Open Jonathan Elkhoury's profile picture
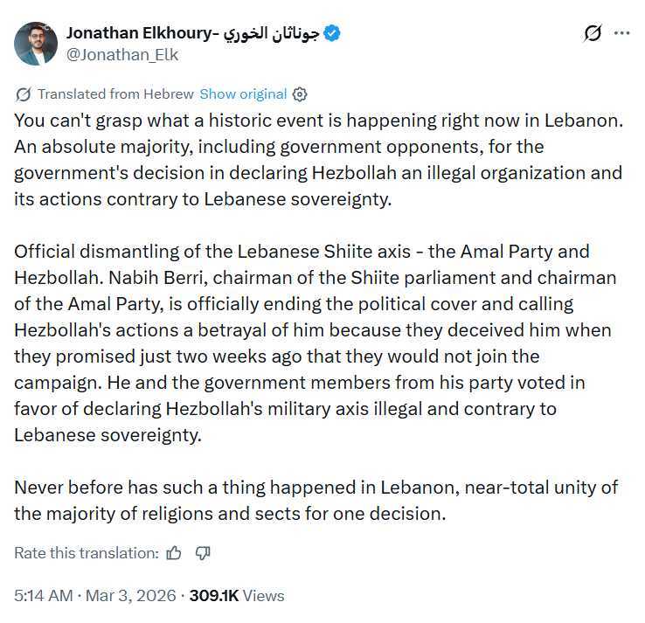This screenshot has height=623, width=645. click(x=36, y=44)
